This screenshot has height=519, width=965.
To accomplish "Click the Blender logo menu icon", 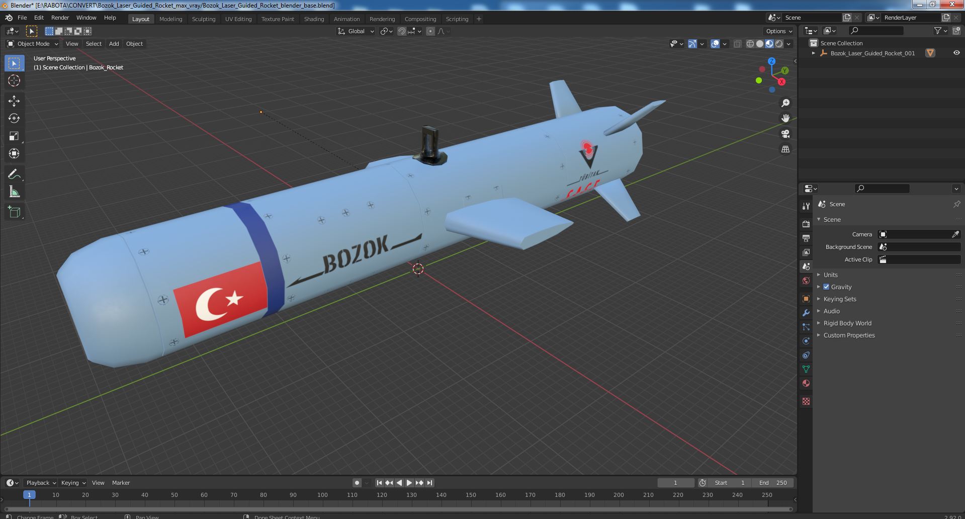I will 9,18.
